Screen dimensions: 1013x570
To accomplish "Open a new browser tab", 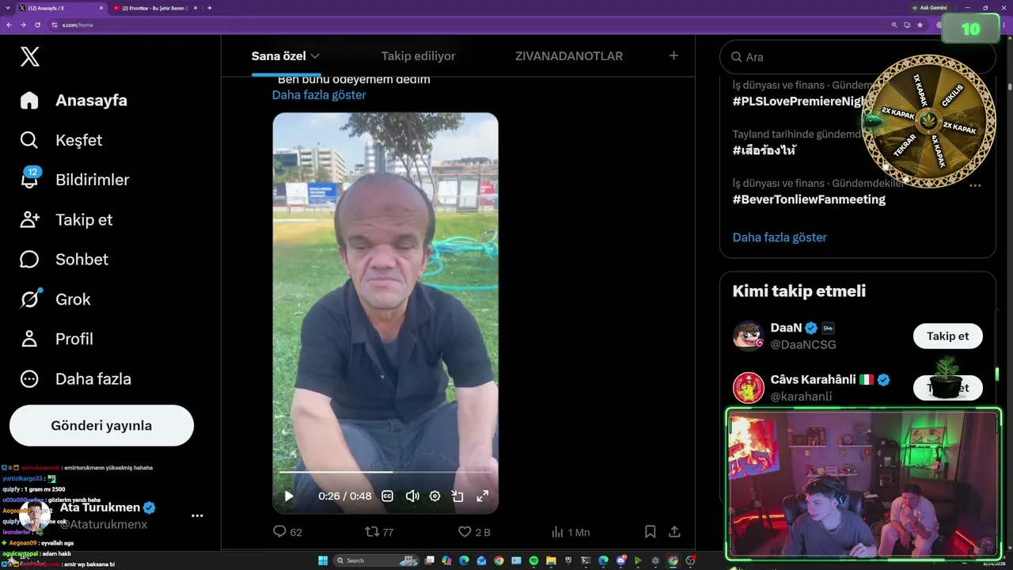I will tap(210, 8).
